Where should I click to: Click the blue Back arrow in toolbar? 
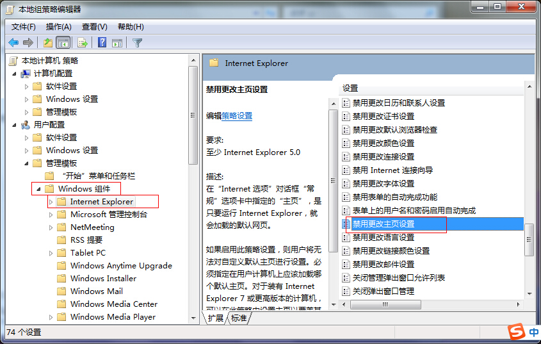pyautogui.click(x=13, y=43)
